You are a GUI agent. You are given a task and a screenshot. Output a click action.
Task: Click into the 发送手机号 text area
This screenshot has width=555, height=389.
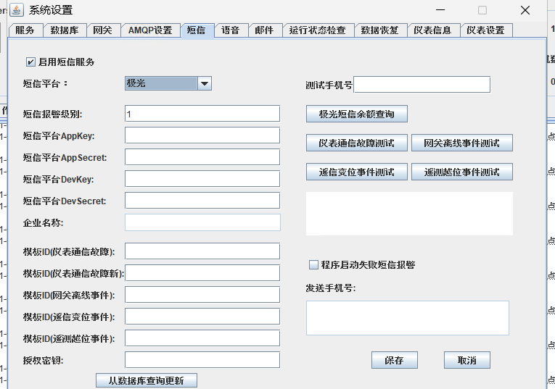pos(407,318)
